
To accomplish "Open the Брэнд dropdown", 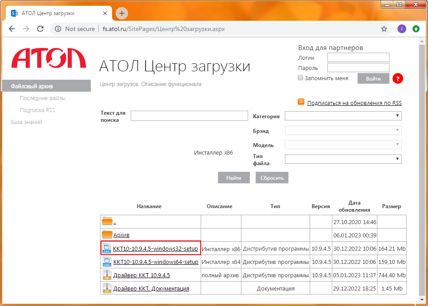I will coord(343,130).
